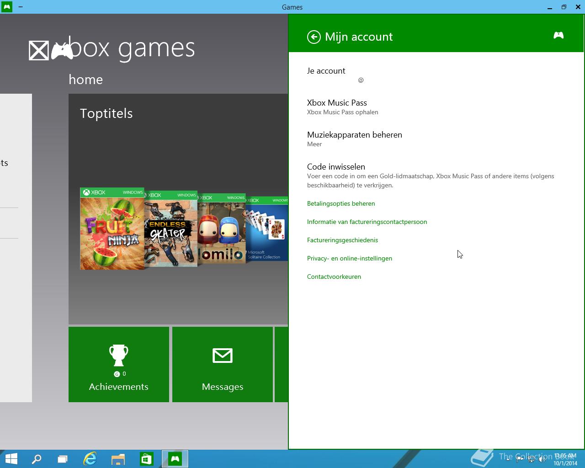Follow the Contactvoorkeuren link
This screenshot has height=468, width=585.
pos(334,277)
